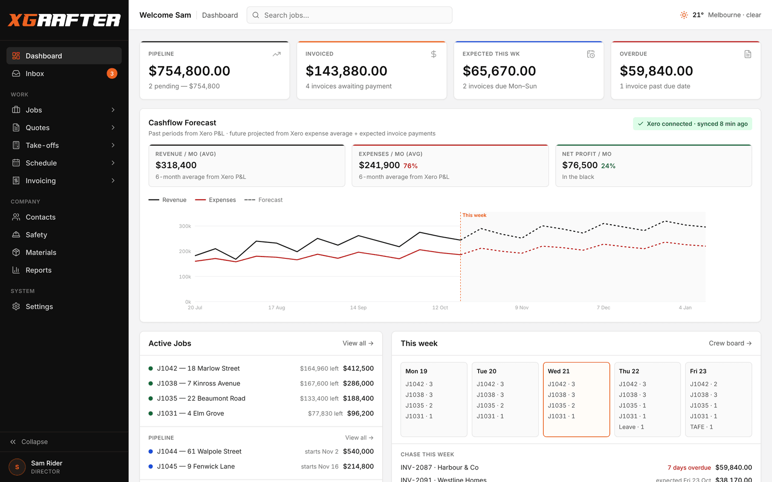
Task: Click the Quotes document icon
Action: (16, 128)
